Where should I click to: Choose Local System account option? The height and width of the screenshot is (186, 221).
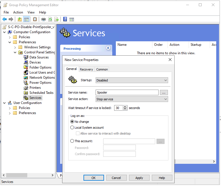click(72, 128)
